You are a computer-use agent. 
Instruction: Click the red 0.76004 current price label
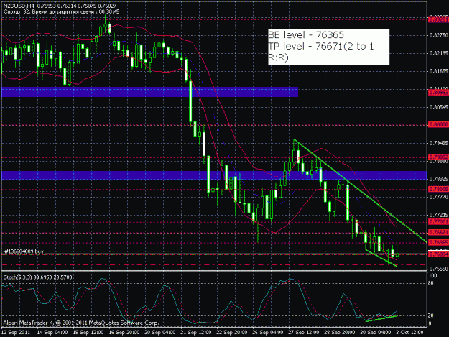pyautogui.click(x=438, y=254)
